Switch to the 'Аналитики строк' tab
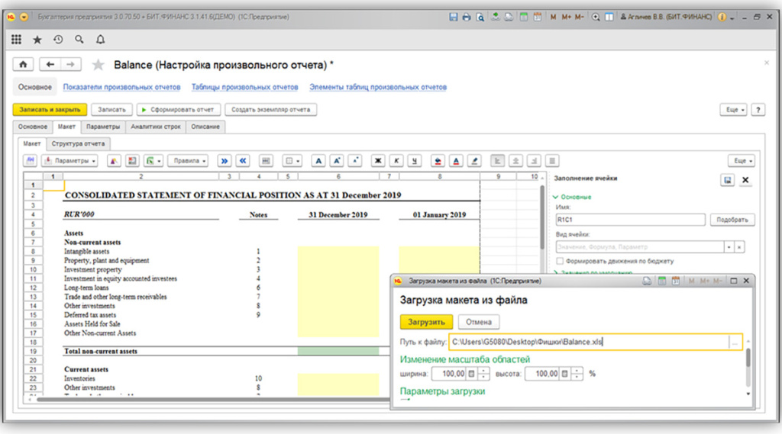The height and width of the screenshot is (434, 782). click(x=155, y=127)
